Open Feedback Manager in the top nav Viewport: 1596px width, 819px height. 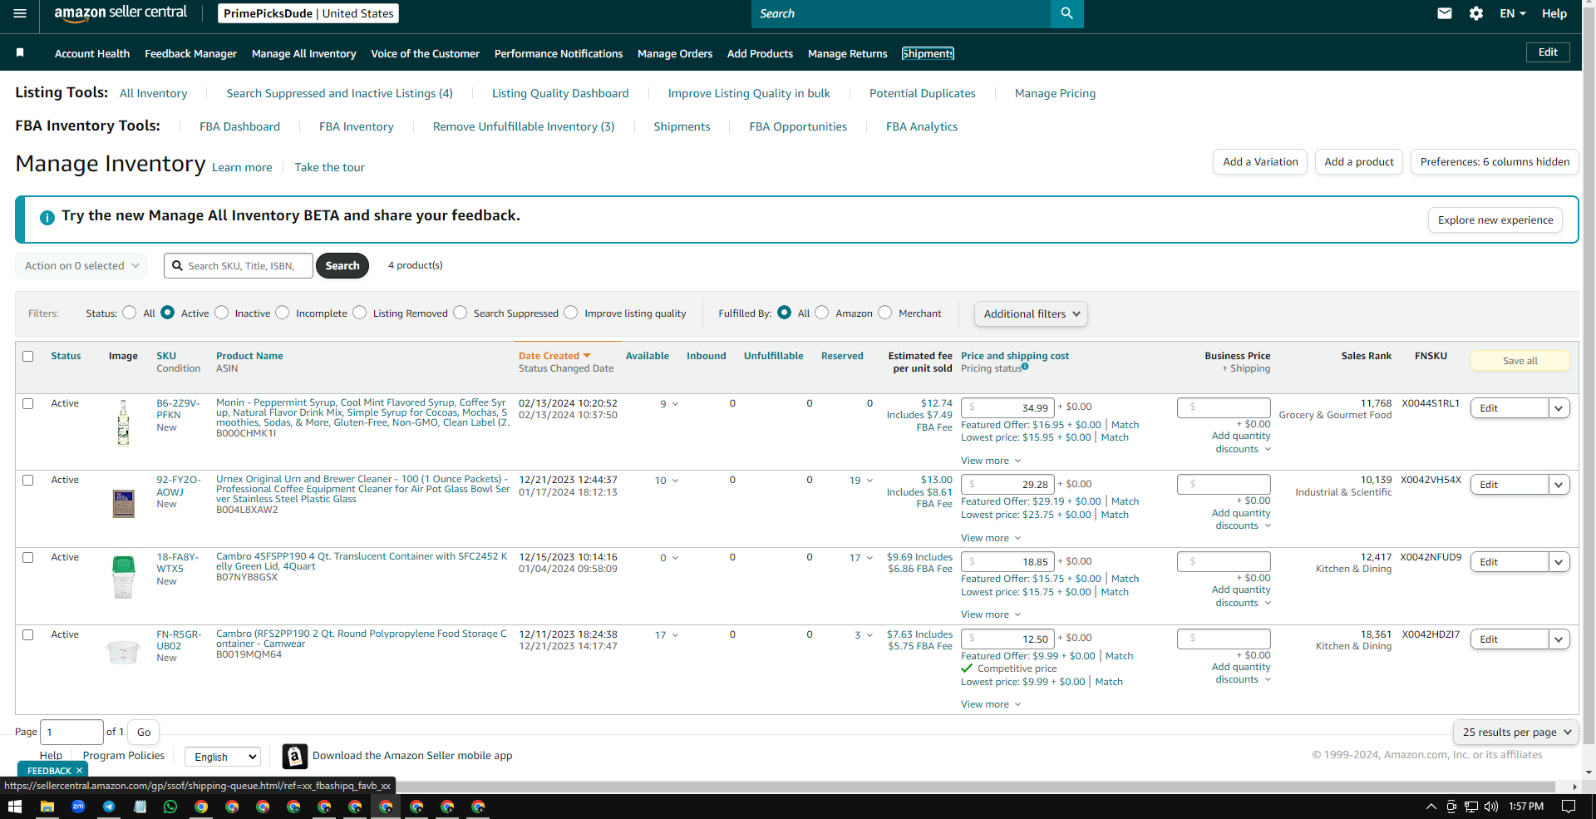[190, 53]
